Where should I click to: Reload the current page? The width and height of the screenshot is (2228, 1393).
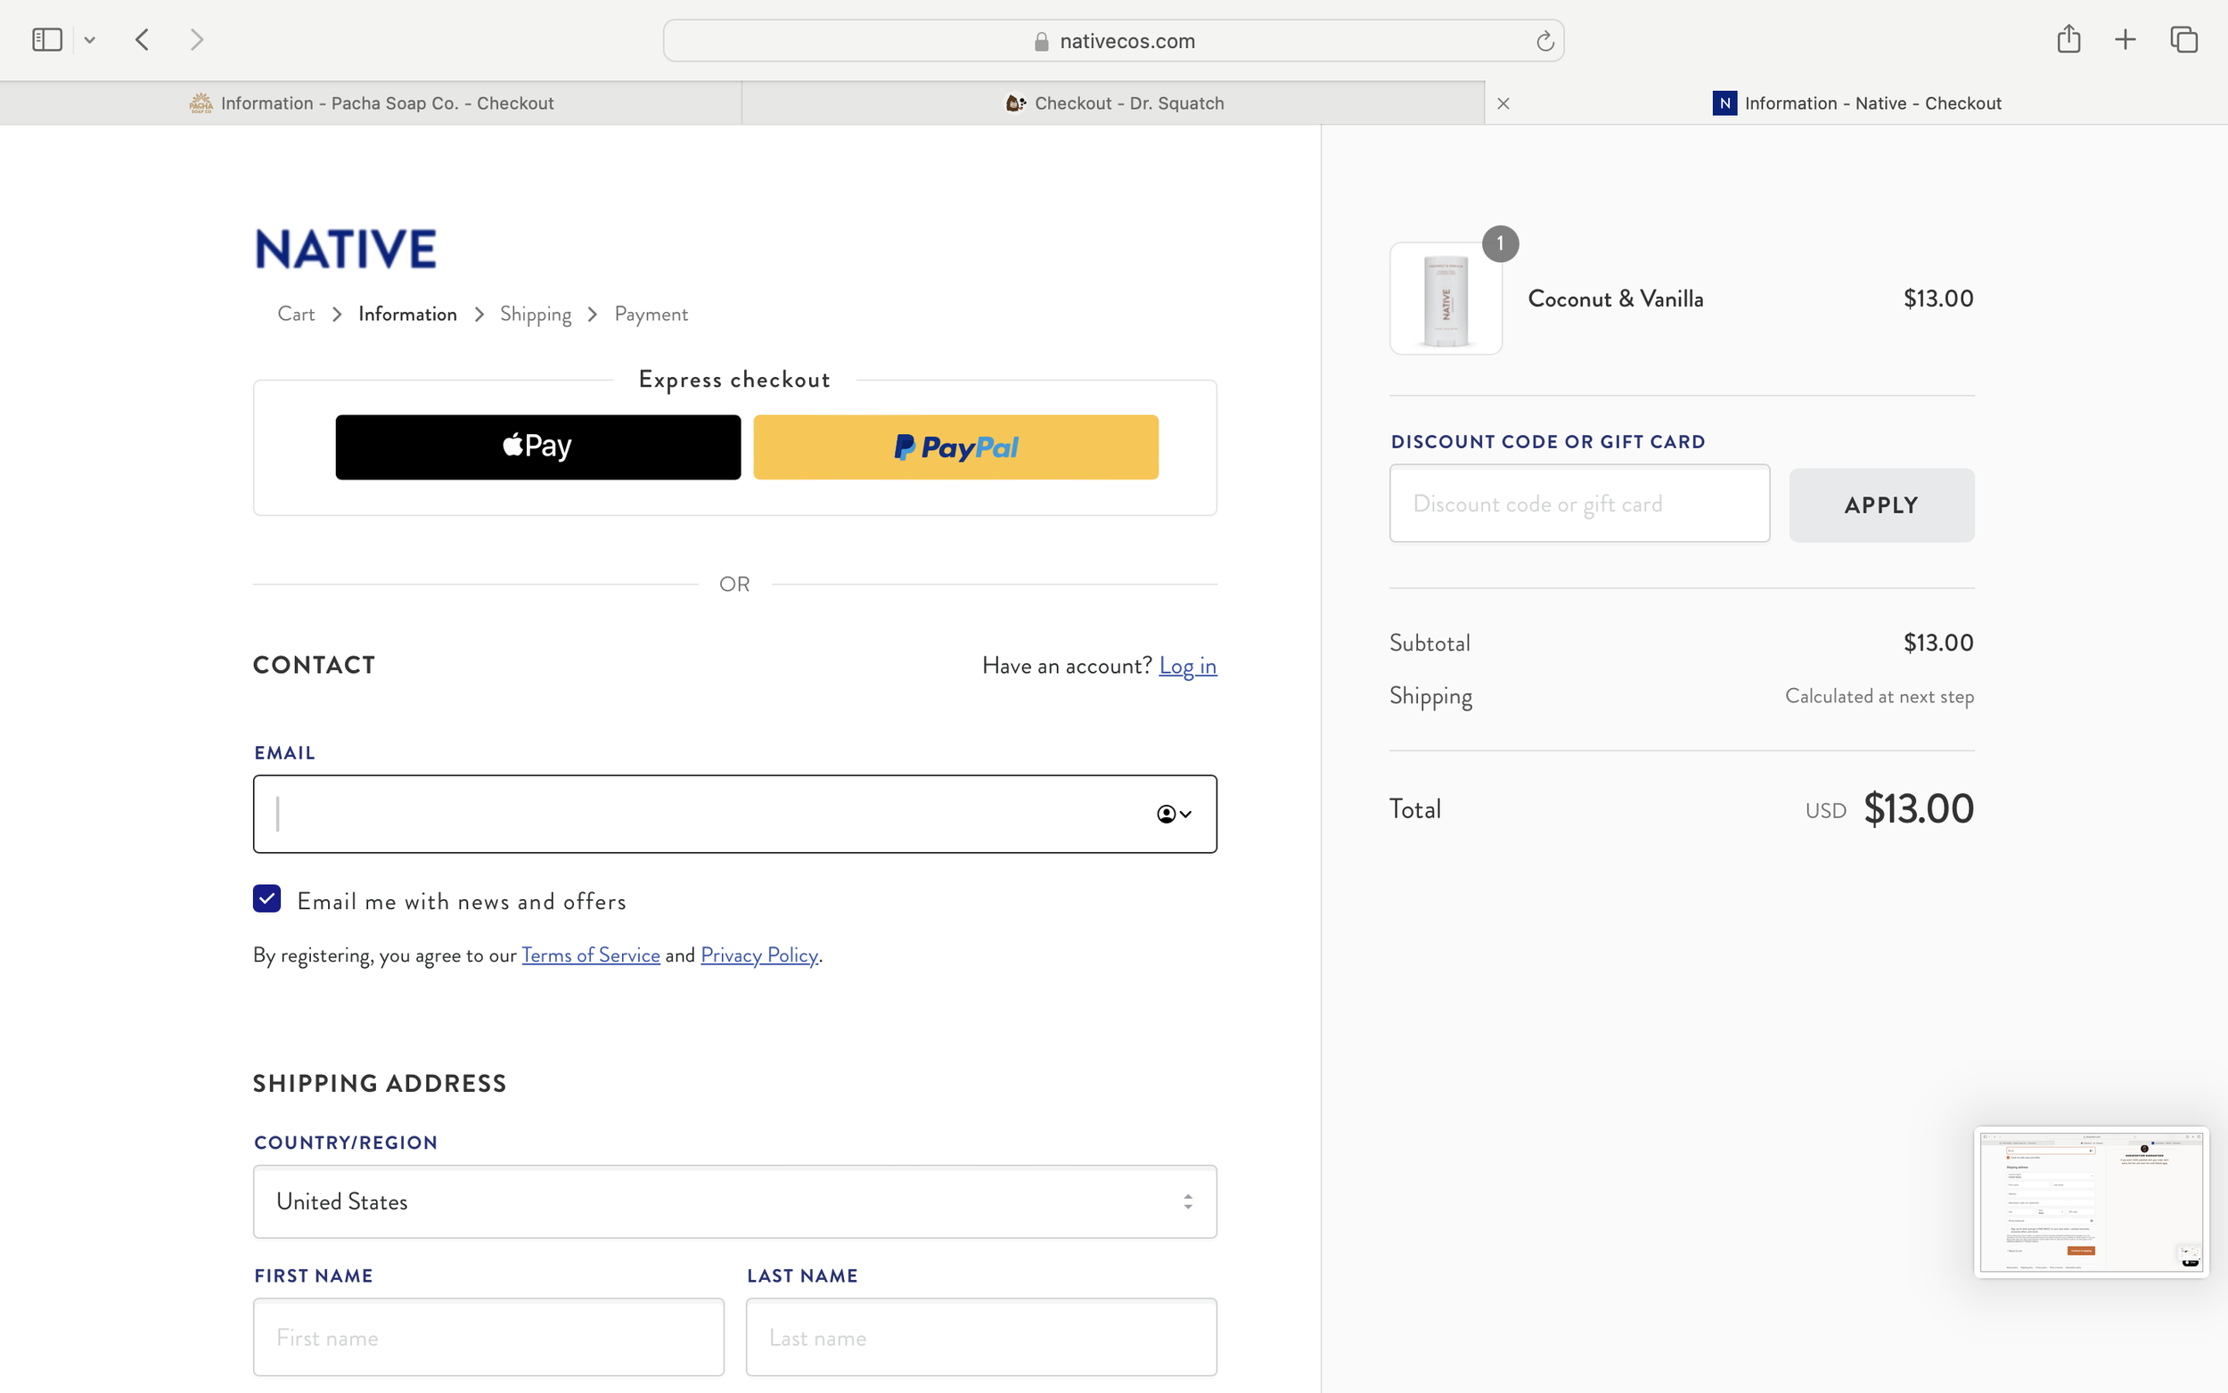point(1544,39)
